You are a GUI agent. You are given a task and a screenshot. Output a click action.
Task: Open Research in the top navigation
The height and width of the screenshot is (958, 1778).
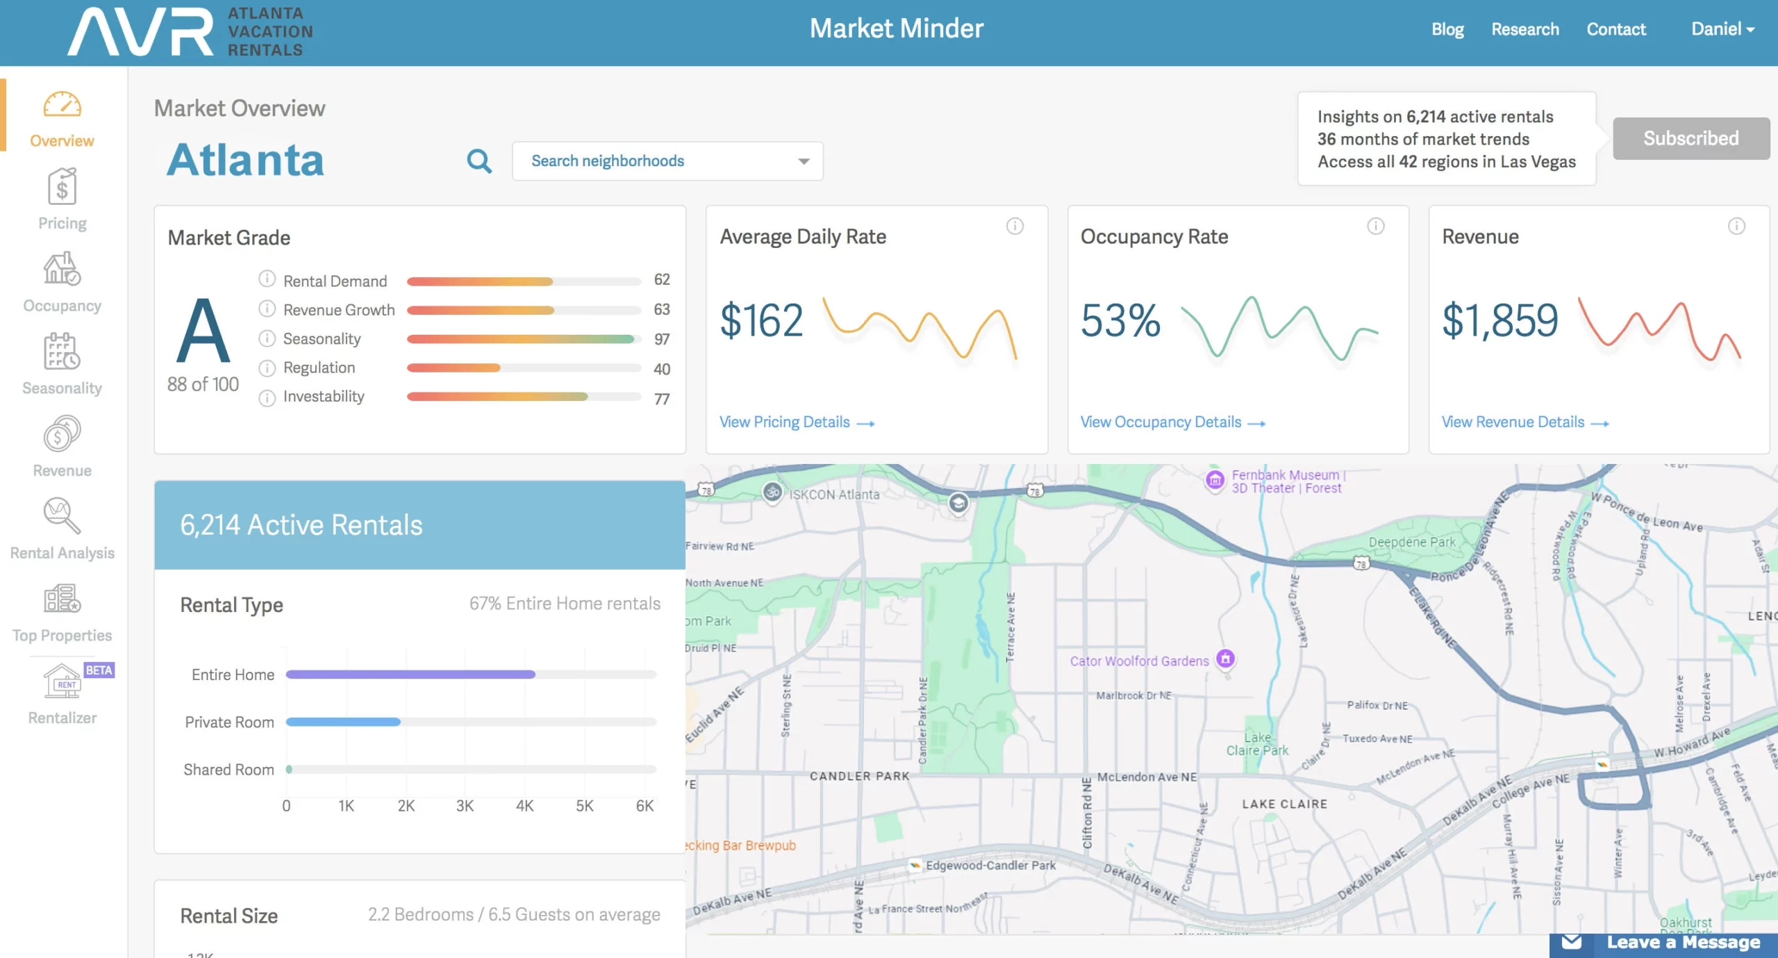tap(1525, 29)
